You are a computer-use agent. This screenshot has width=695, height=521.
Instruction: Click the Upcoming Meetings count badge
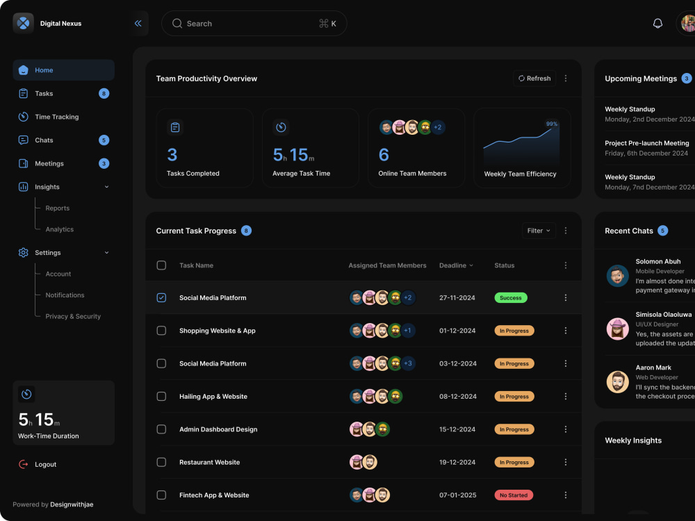[x=686, y=78]
